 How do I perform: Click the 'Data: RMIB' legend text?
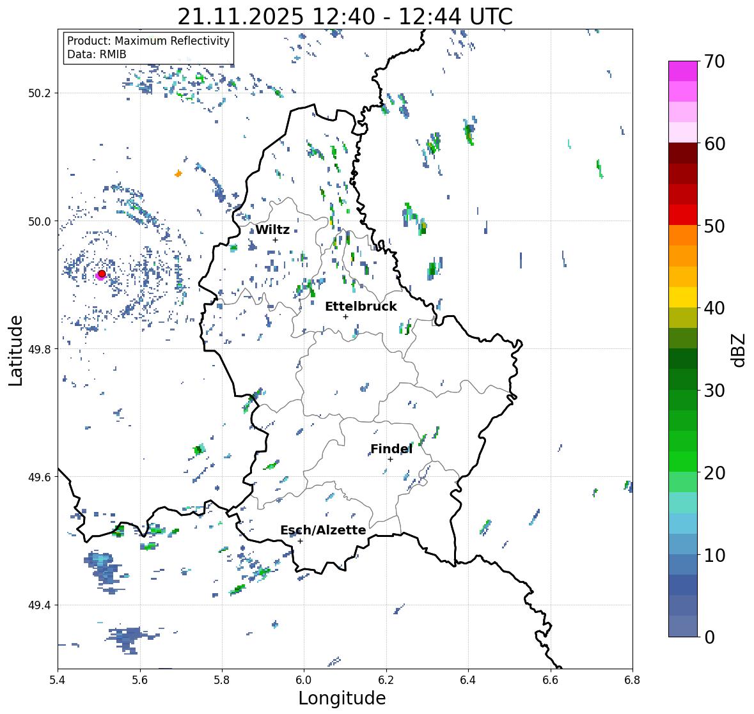(97, 54)
